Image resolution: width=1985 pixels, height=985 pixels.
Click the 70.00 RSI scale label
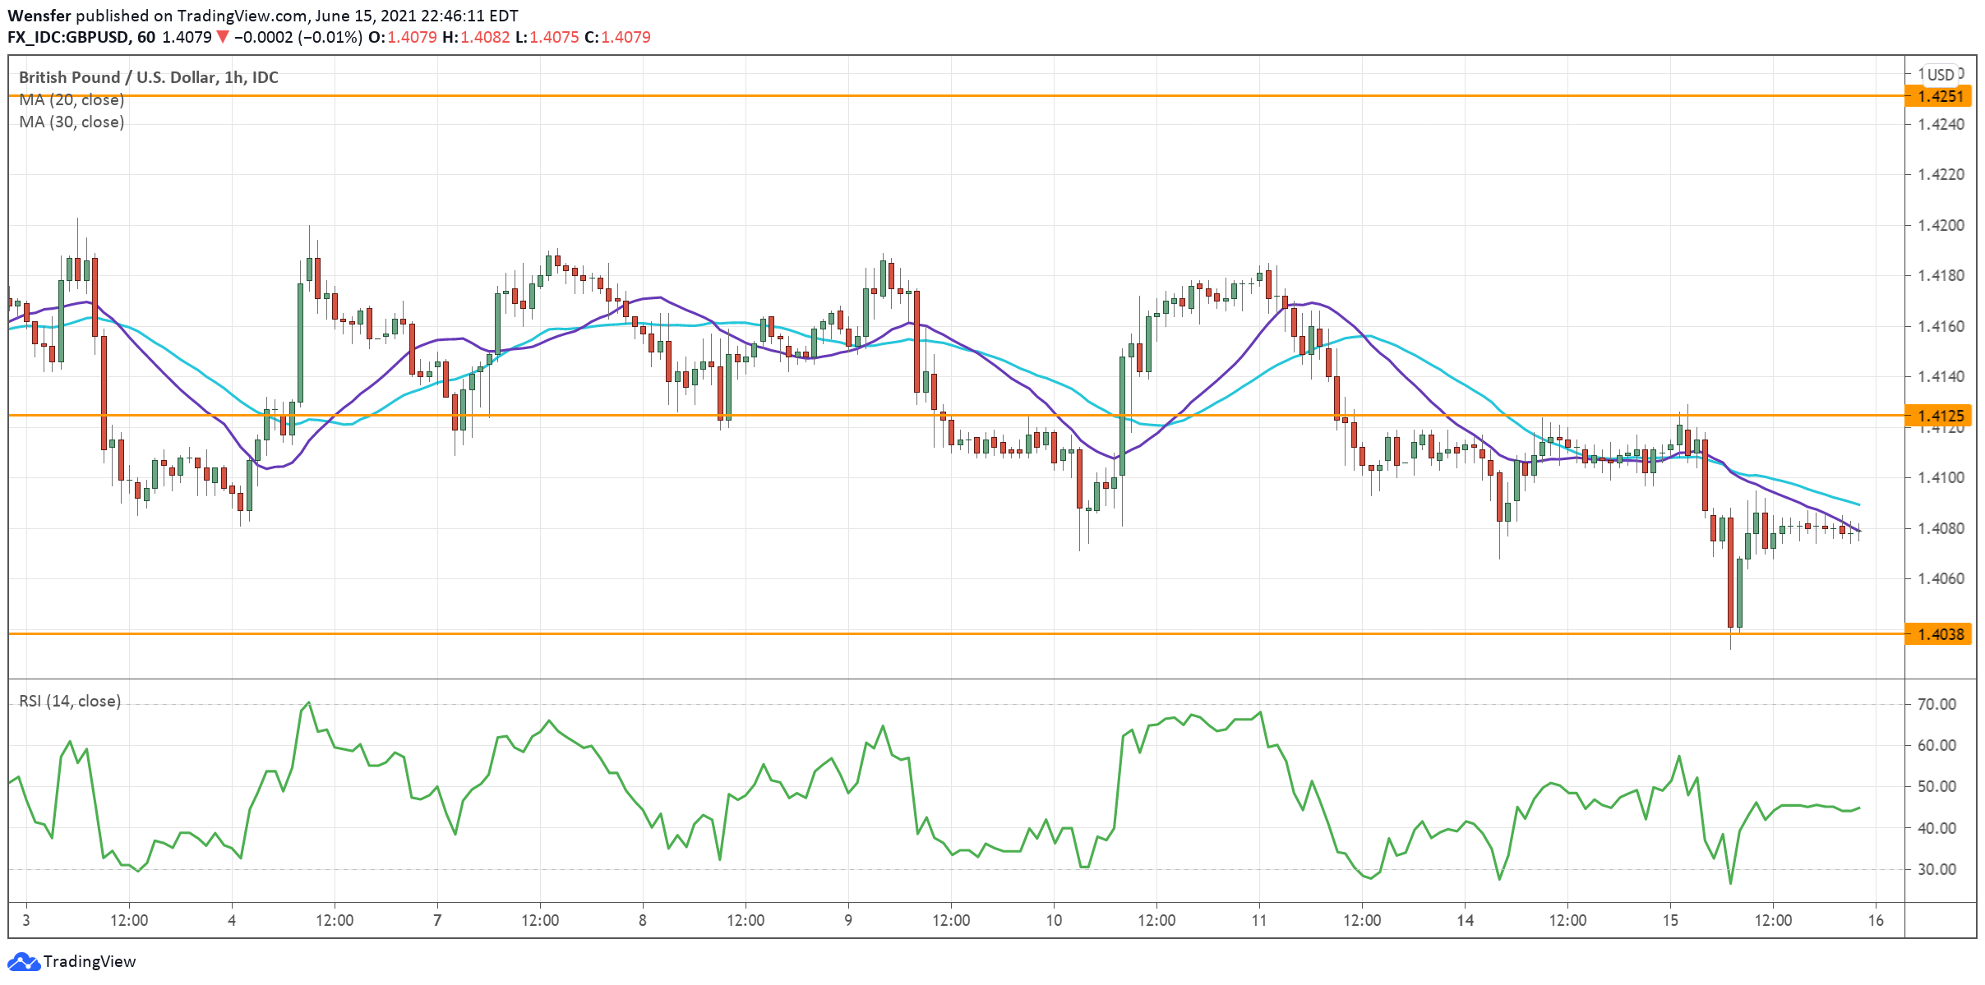pos(1937,704)
